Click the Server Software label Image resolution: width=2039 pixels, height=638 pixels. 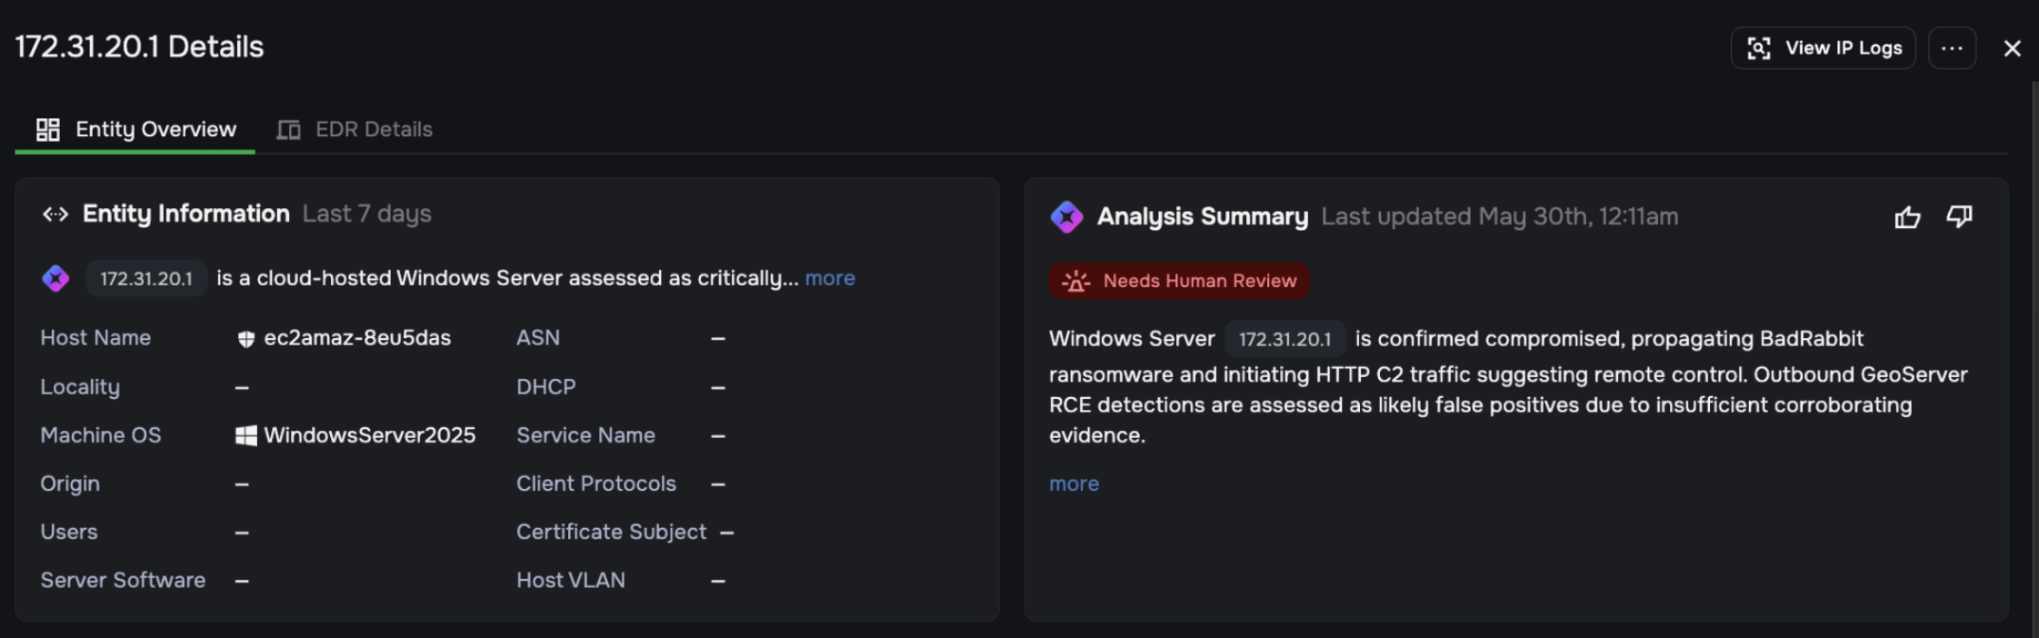pos(123,580)
